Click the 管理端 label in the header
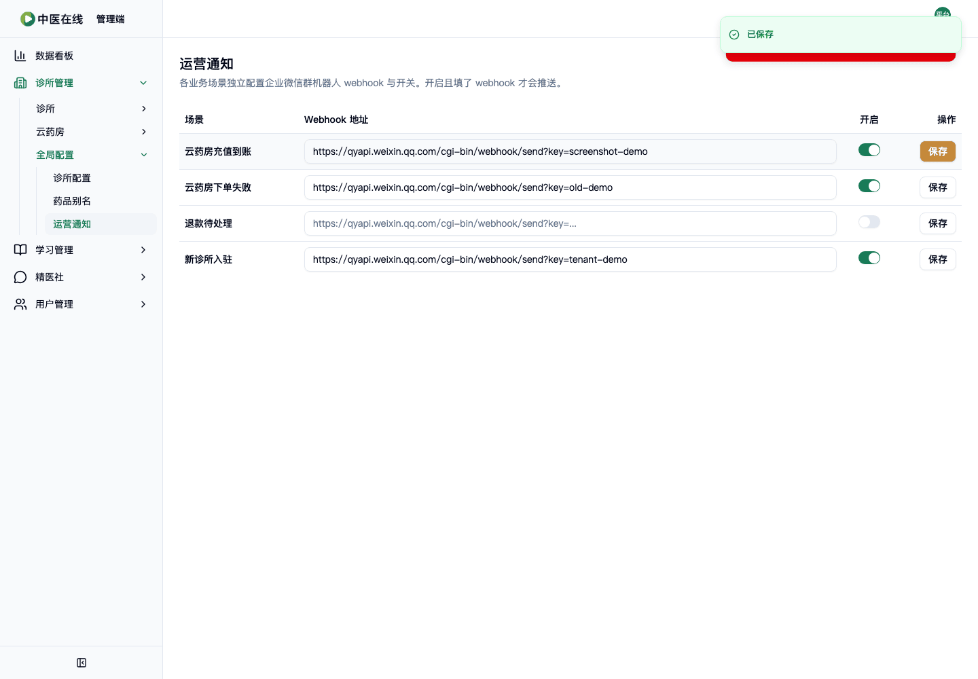 [111, 19]
